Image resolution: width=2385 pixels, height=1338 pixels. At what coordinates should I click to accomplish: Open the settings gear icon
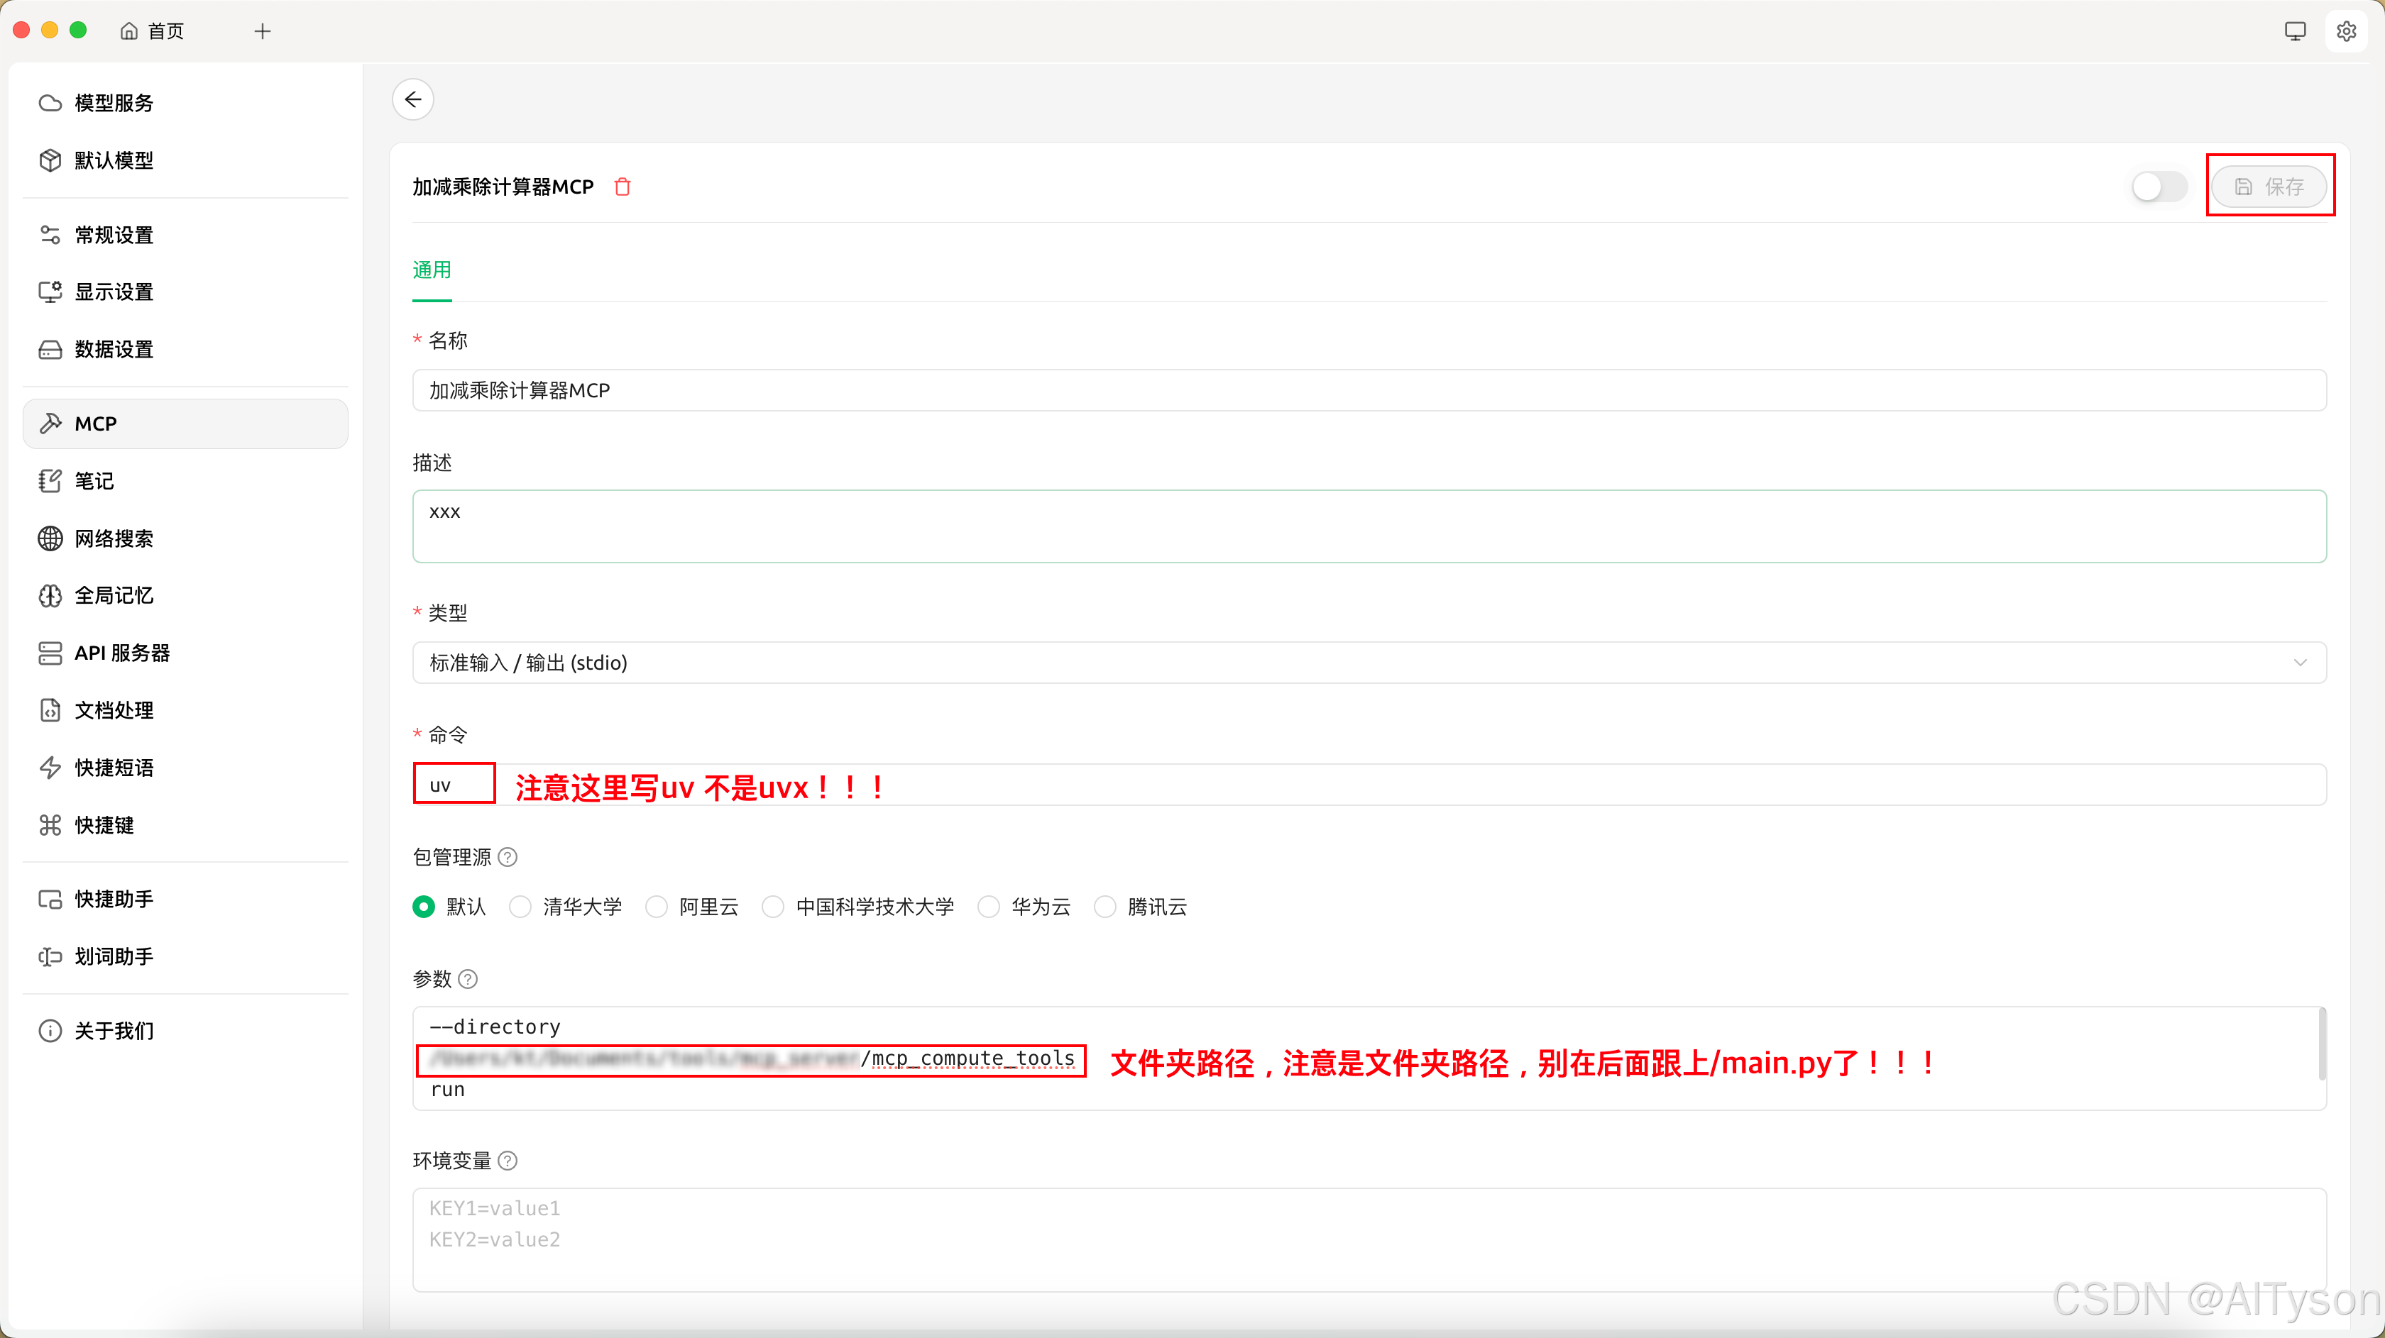pos(2346,31)
